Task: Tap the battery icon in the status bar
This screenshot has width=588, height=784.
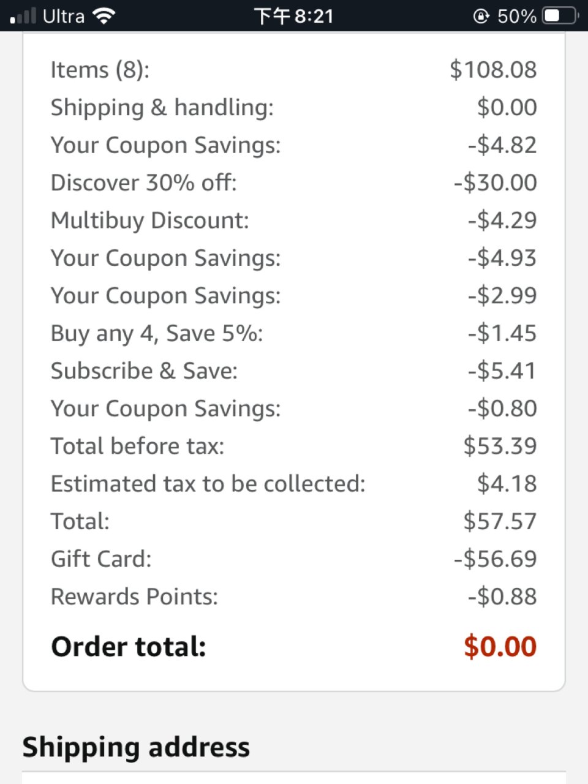Action: [x=559, y=17]
